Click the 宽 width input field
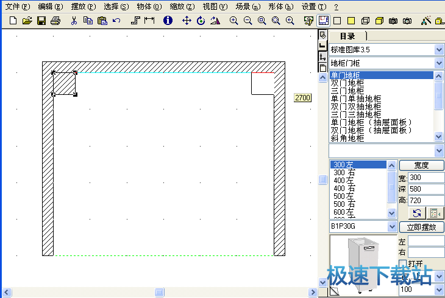The height and width of the screenshot is (298, 445). (426, 178)
